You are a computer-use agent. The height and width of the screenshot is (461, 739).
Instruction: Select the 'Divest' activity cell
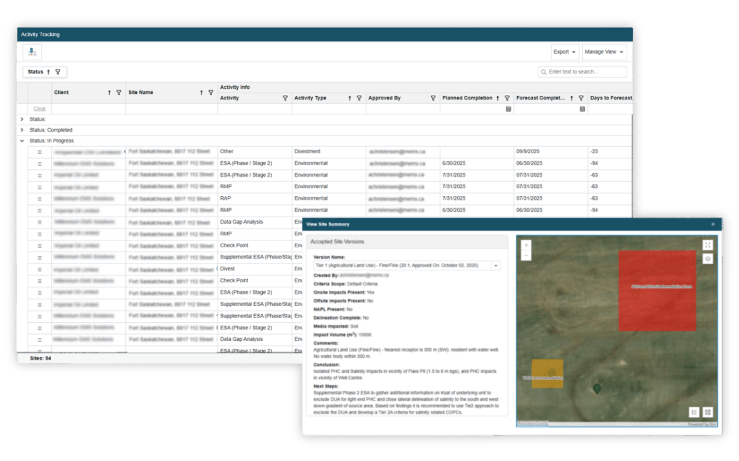[x=255, y=269]
